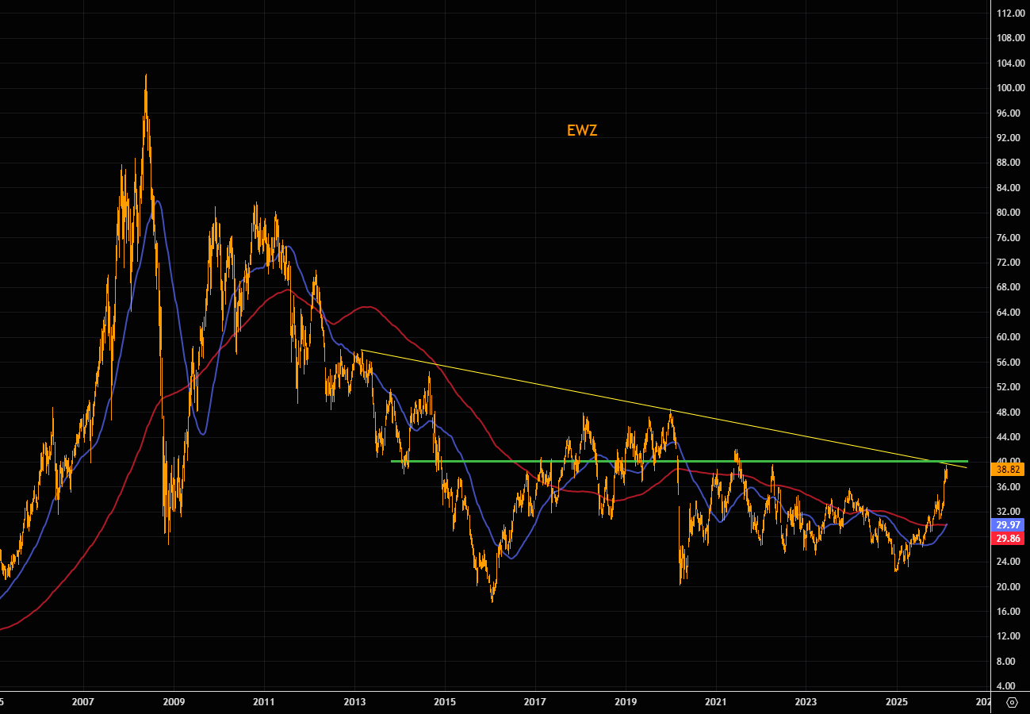Click the orange 38.82 current price label
Screen dimensions: 1030x714
coord(1010,470)
